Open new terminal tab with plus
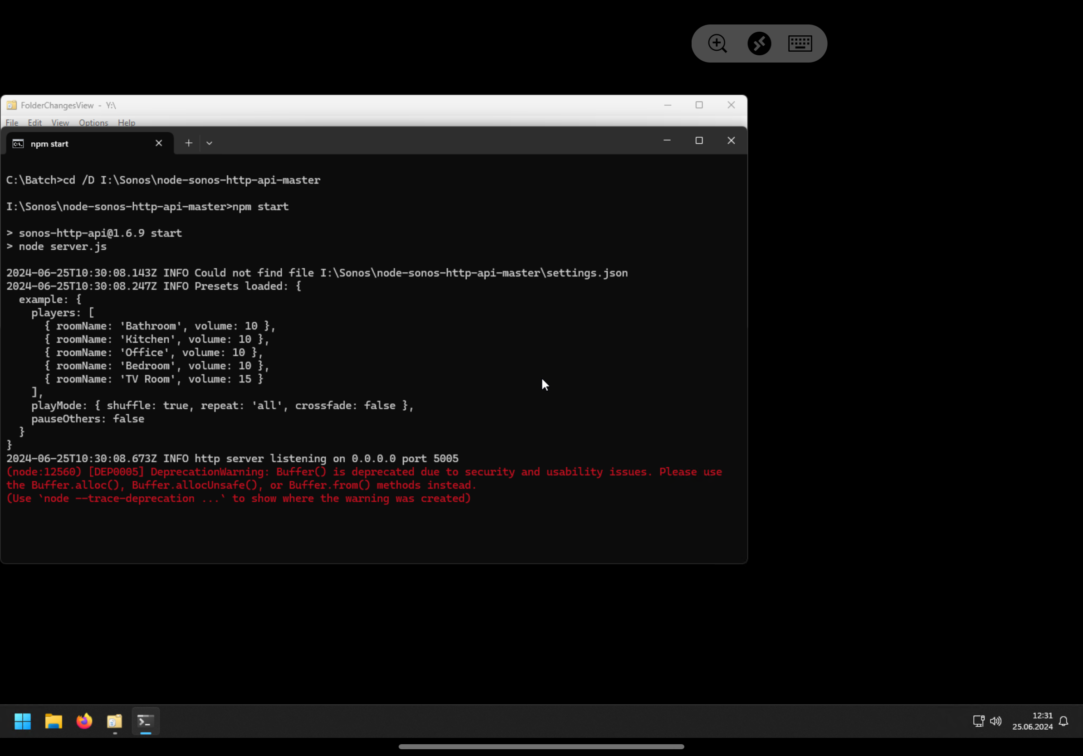This screenshot has width=1083, height=756. [x=189, y=143]
